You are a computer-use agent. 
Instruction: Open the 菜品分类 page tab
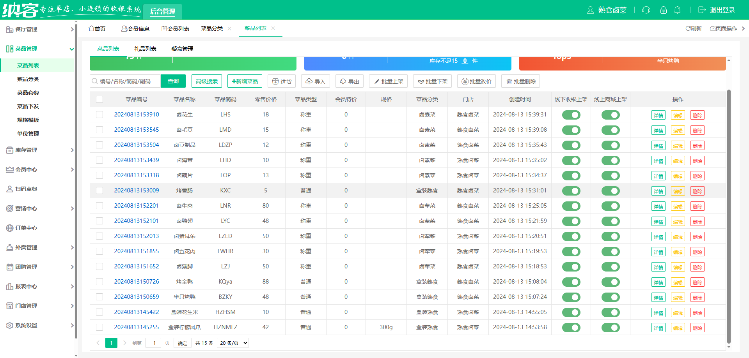pyautogui.click(x=212, y=28)
